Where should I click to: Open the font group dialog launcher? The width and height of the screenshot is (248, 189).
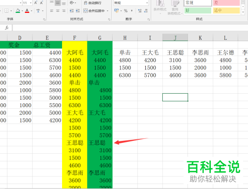click(x=44, y=19)
